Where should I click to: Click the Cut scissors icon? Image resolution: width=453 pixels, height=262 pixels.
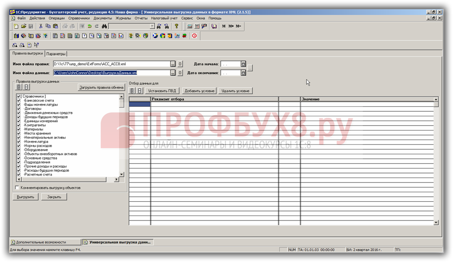point(41,26)
